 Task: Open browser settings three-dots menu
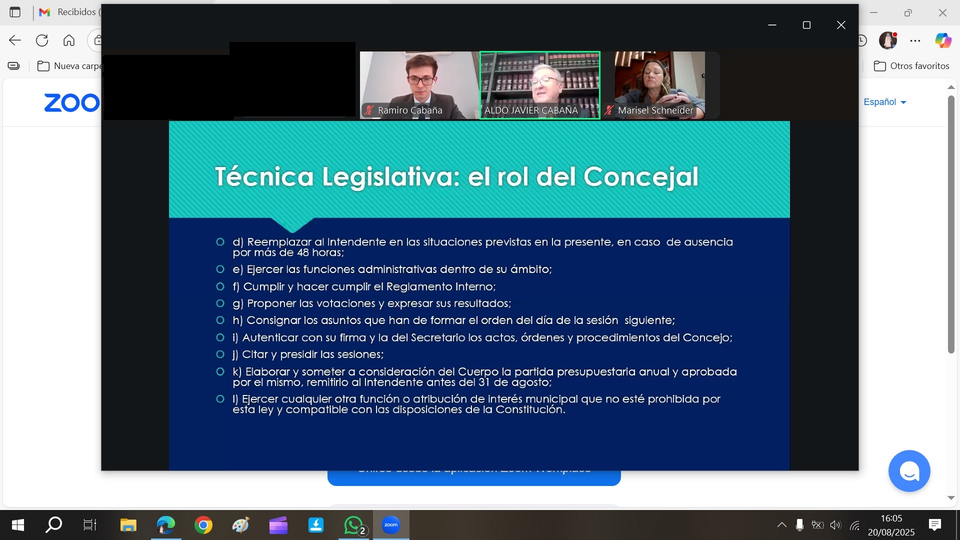pos(915,41)
